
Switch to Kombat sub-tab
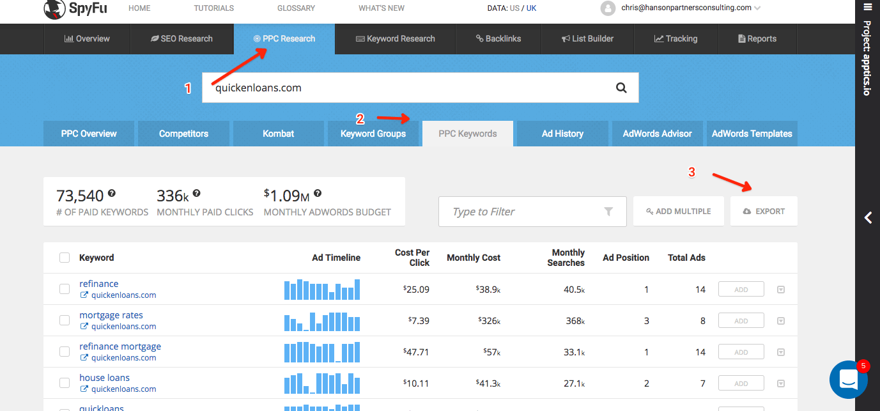(x=279, y=134)
